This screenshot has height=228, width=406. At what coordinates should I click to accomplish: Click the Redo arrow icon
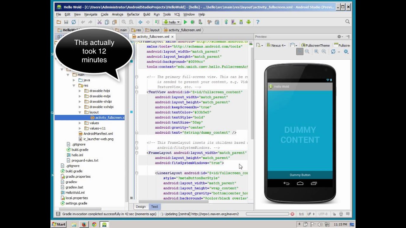point(90,22)
